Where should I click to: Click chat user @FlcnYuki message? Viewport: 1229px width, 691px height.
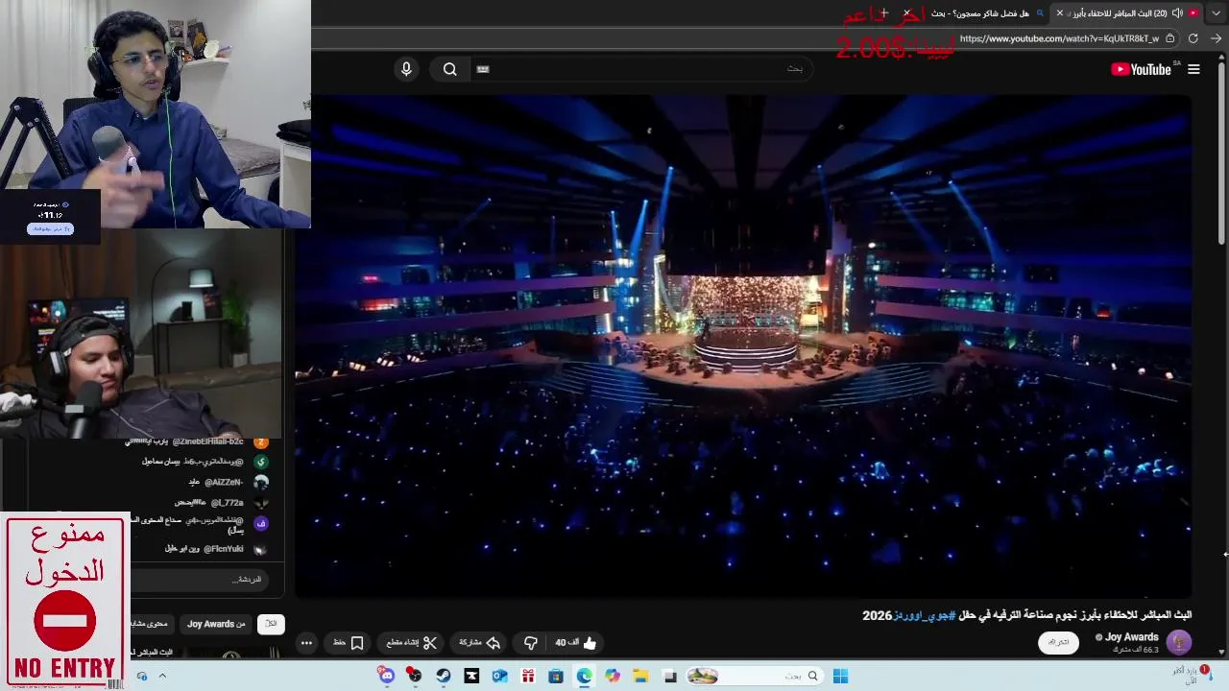click(x=204, y=549)
